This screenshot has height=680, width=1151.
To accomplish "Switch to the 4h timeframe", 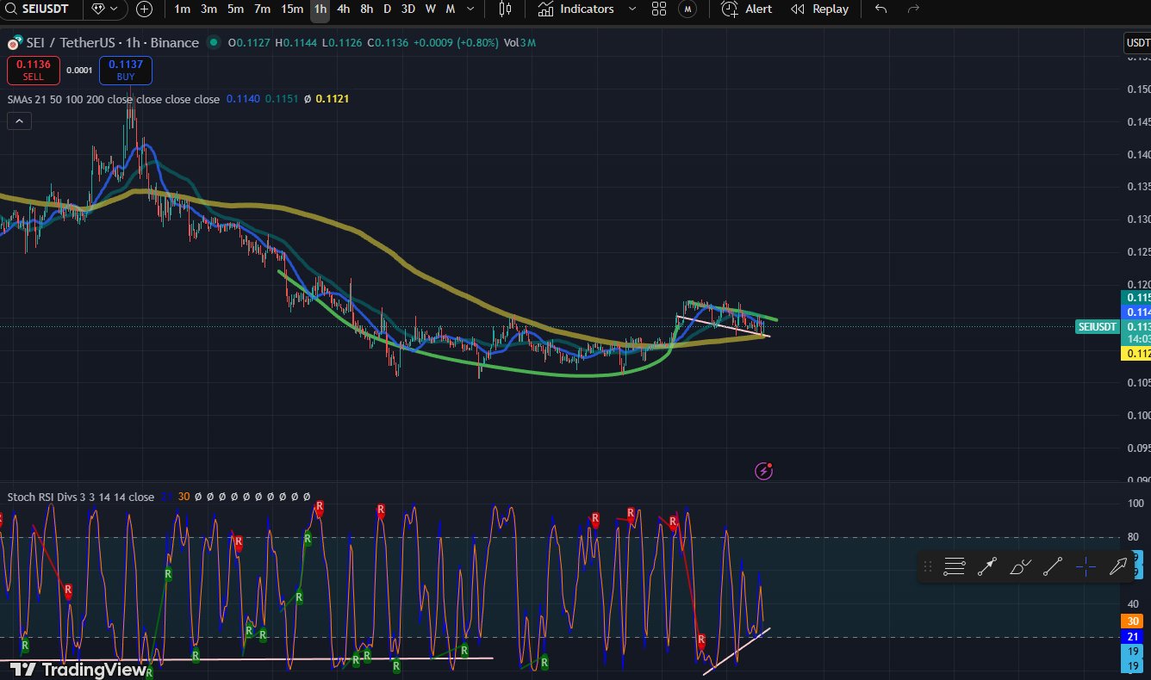I will [x=344, y=9].
